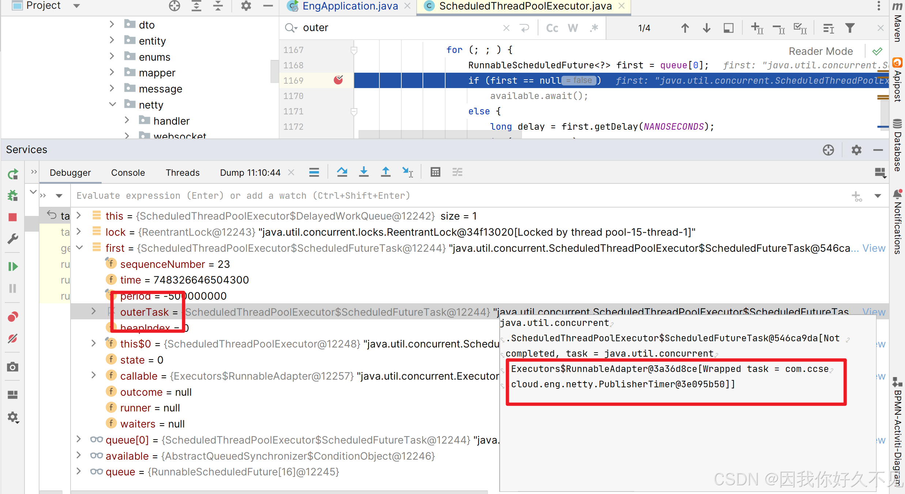Collapse the first variable node

(79, 248)
